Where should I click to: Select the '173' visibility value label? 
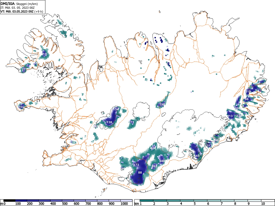pos(136,165)
